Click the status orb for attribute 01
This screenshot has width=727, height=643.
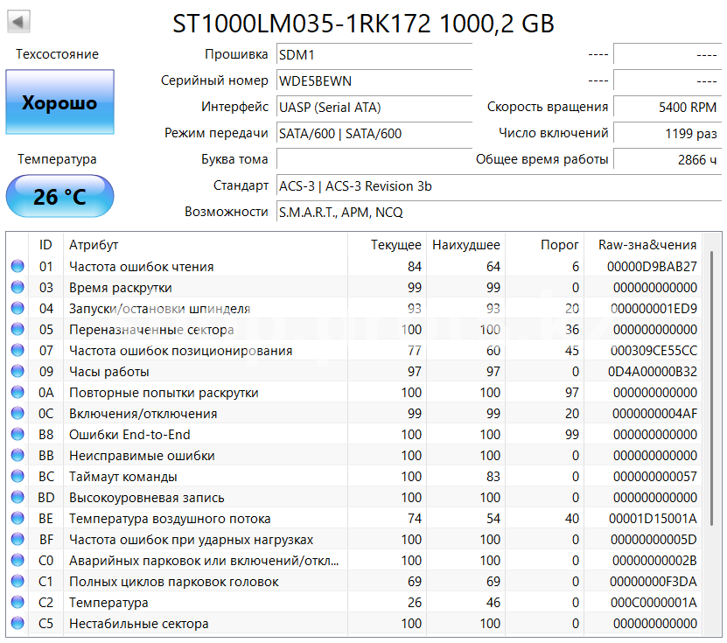[17, 267]
